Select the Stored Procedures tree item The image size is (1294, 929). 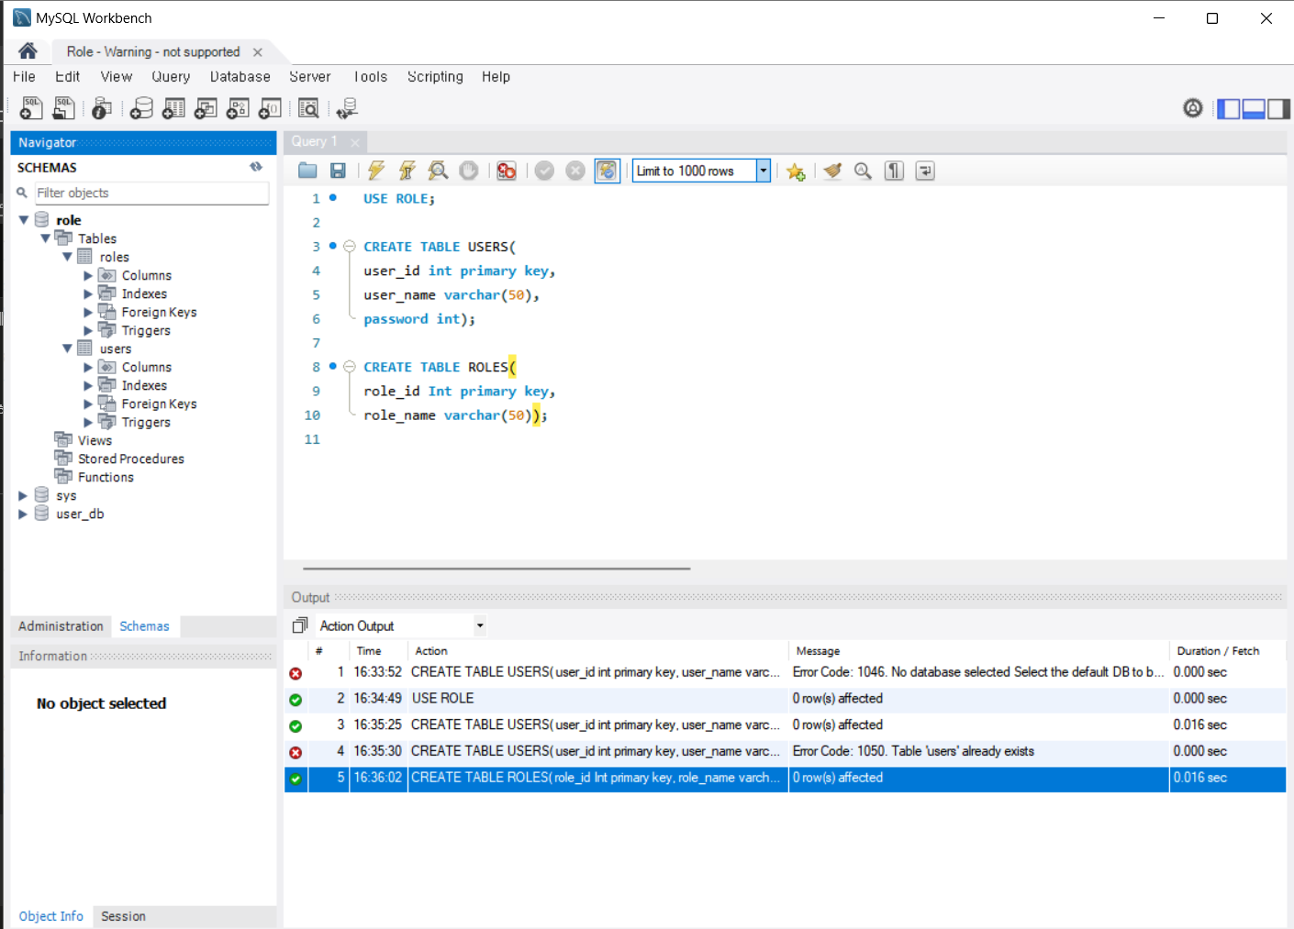[130, 459]
